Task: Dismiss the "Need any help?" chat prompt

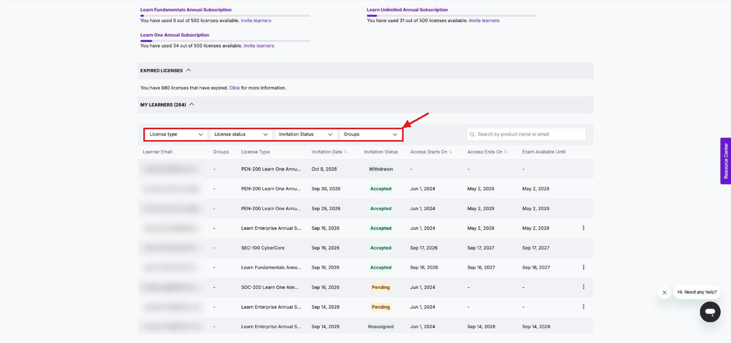Action: (664, 293)
